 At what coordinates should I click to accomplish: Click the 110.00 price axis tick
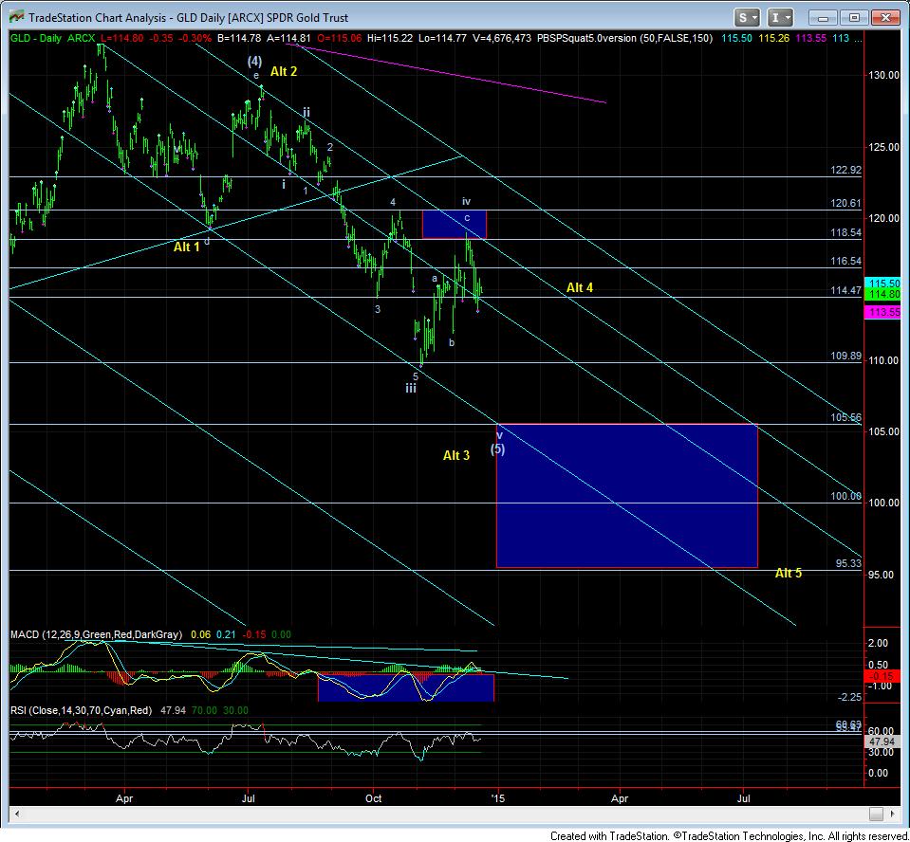[882, 360]
